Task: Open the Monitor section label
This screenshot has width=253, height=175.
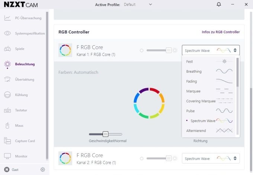Action: (21, 156)
